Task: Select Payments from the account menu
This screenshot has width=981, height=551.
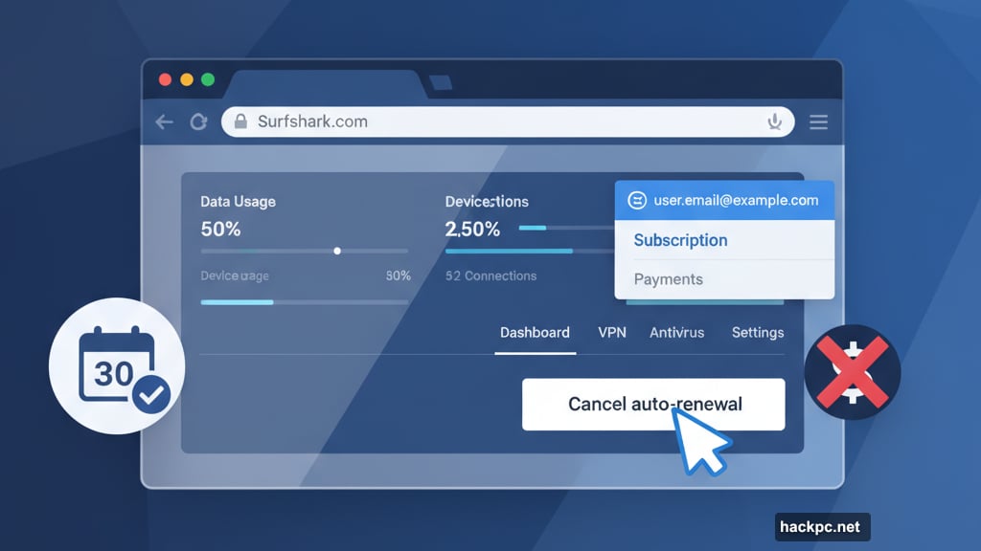Action: [668, 278]
